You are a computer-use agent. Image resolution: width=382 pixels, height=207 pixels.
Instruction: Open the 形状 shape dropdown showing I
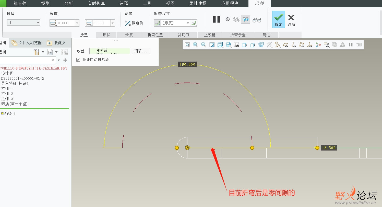(x=24, y=23)
